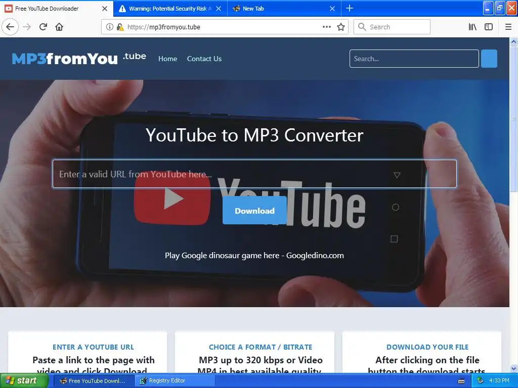Open page actions three-dot menu
This screenshot has height=388, width=518.
click(x=327, y=27)
